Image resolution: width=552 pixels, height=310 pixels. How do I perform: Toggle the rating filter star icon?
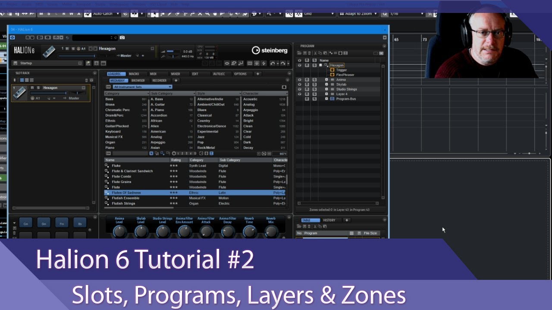click(174, 153)
